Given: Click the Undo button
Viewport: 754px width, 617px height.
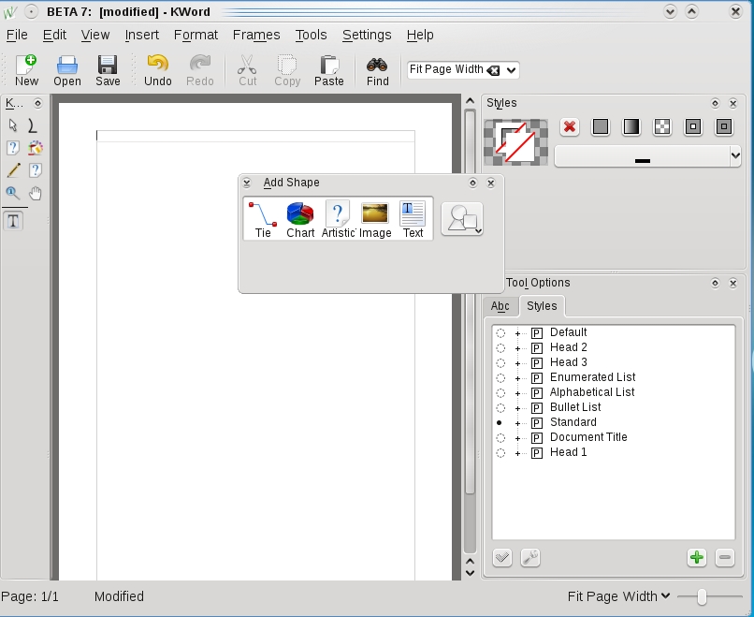Looking at the screenshot, I should [158, 71].
